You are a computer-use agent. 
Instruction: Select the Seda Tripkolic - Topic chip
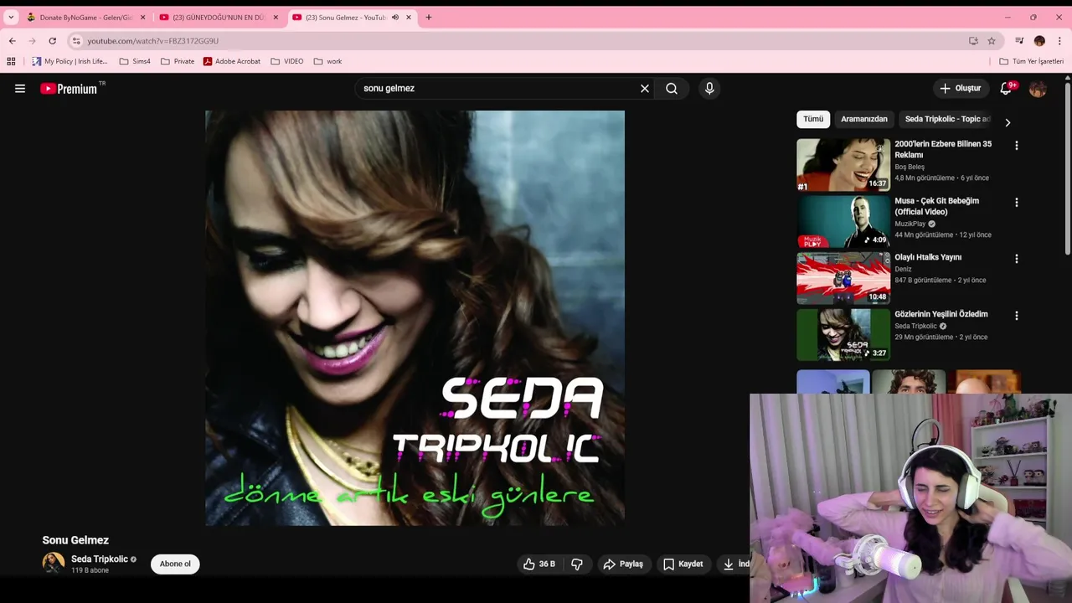click(x=947, y=119)
